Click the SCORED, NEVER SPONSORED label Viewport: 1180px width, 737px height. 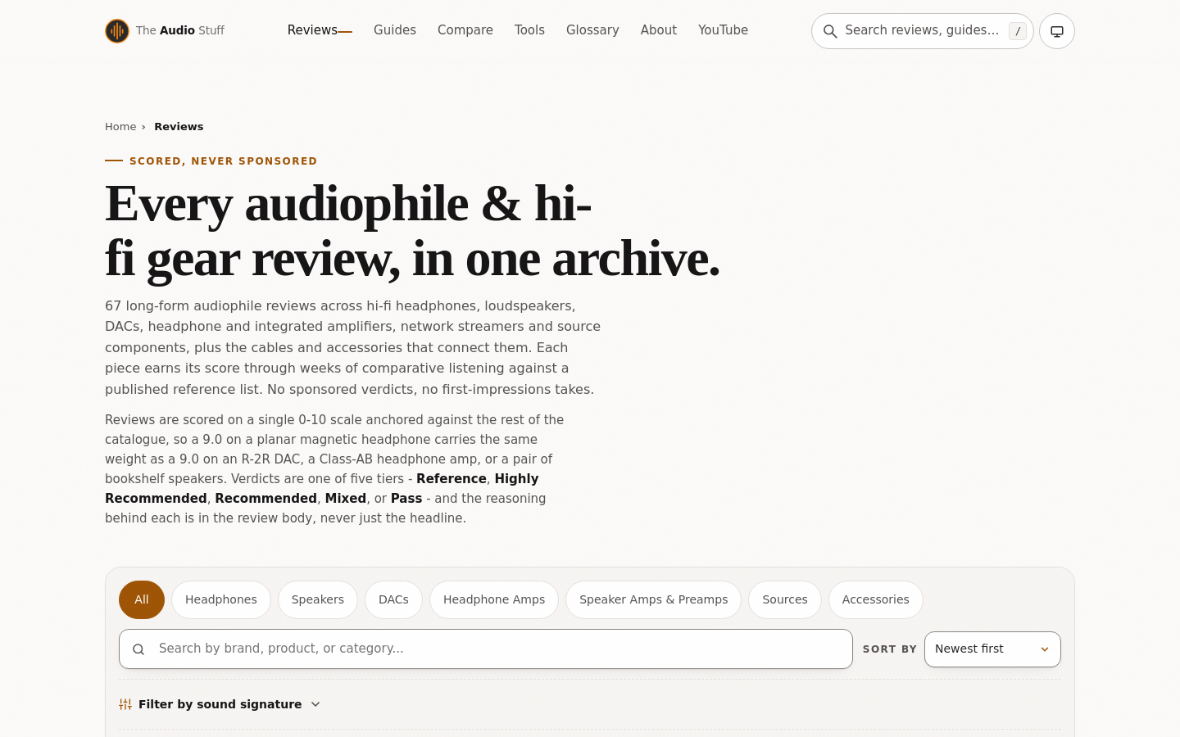coord(223,161)
